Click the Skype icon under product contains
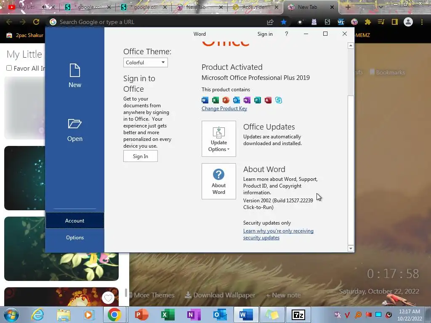The height and width of the screenshot is (323, 431). 279,100
